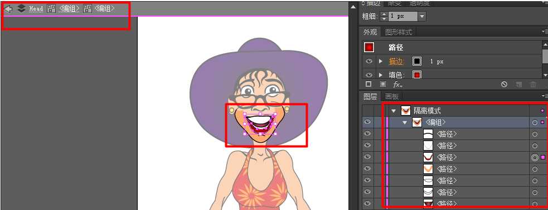Go to the first <编组> breadcrumb
Screen dimensions: 548x210
[69, 9]
